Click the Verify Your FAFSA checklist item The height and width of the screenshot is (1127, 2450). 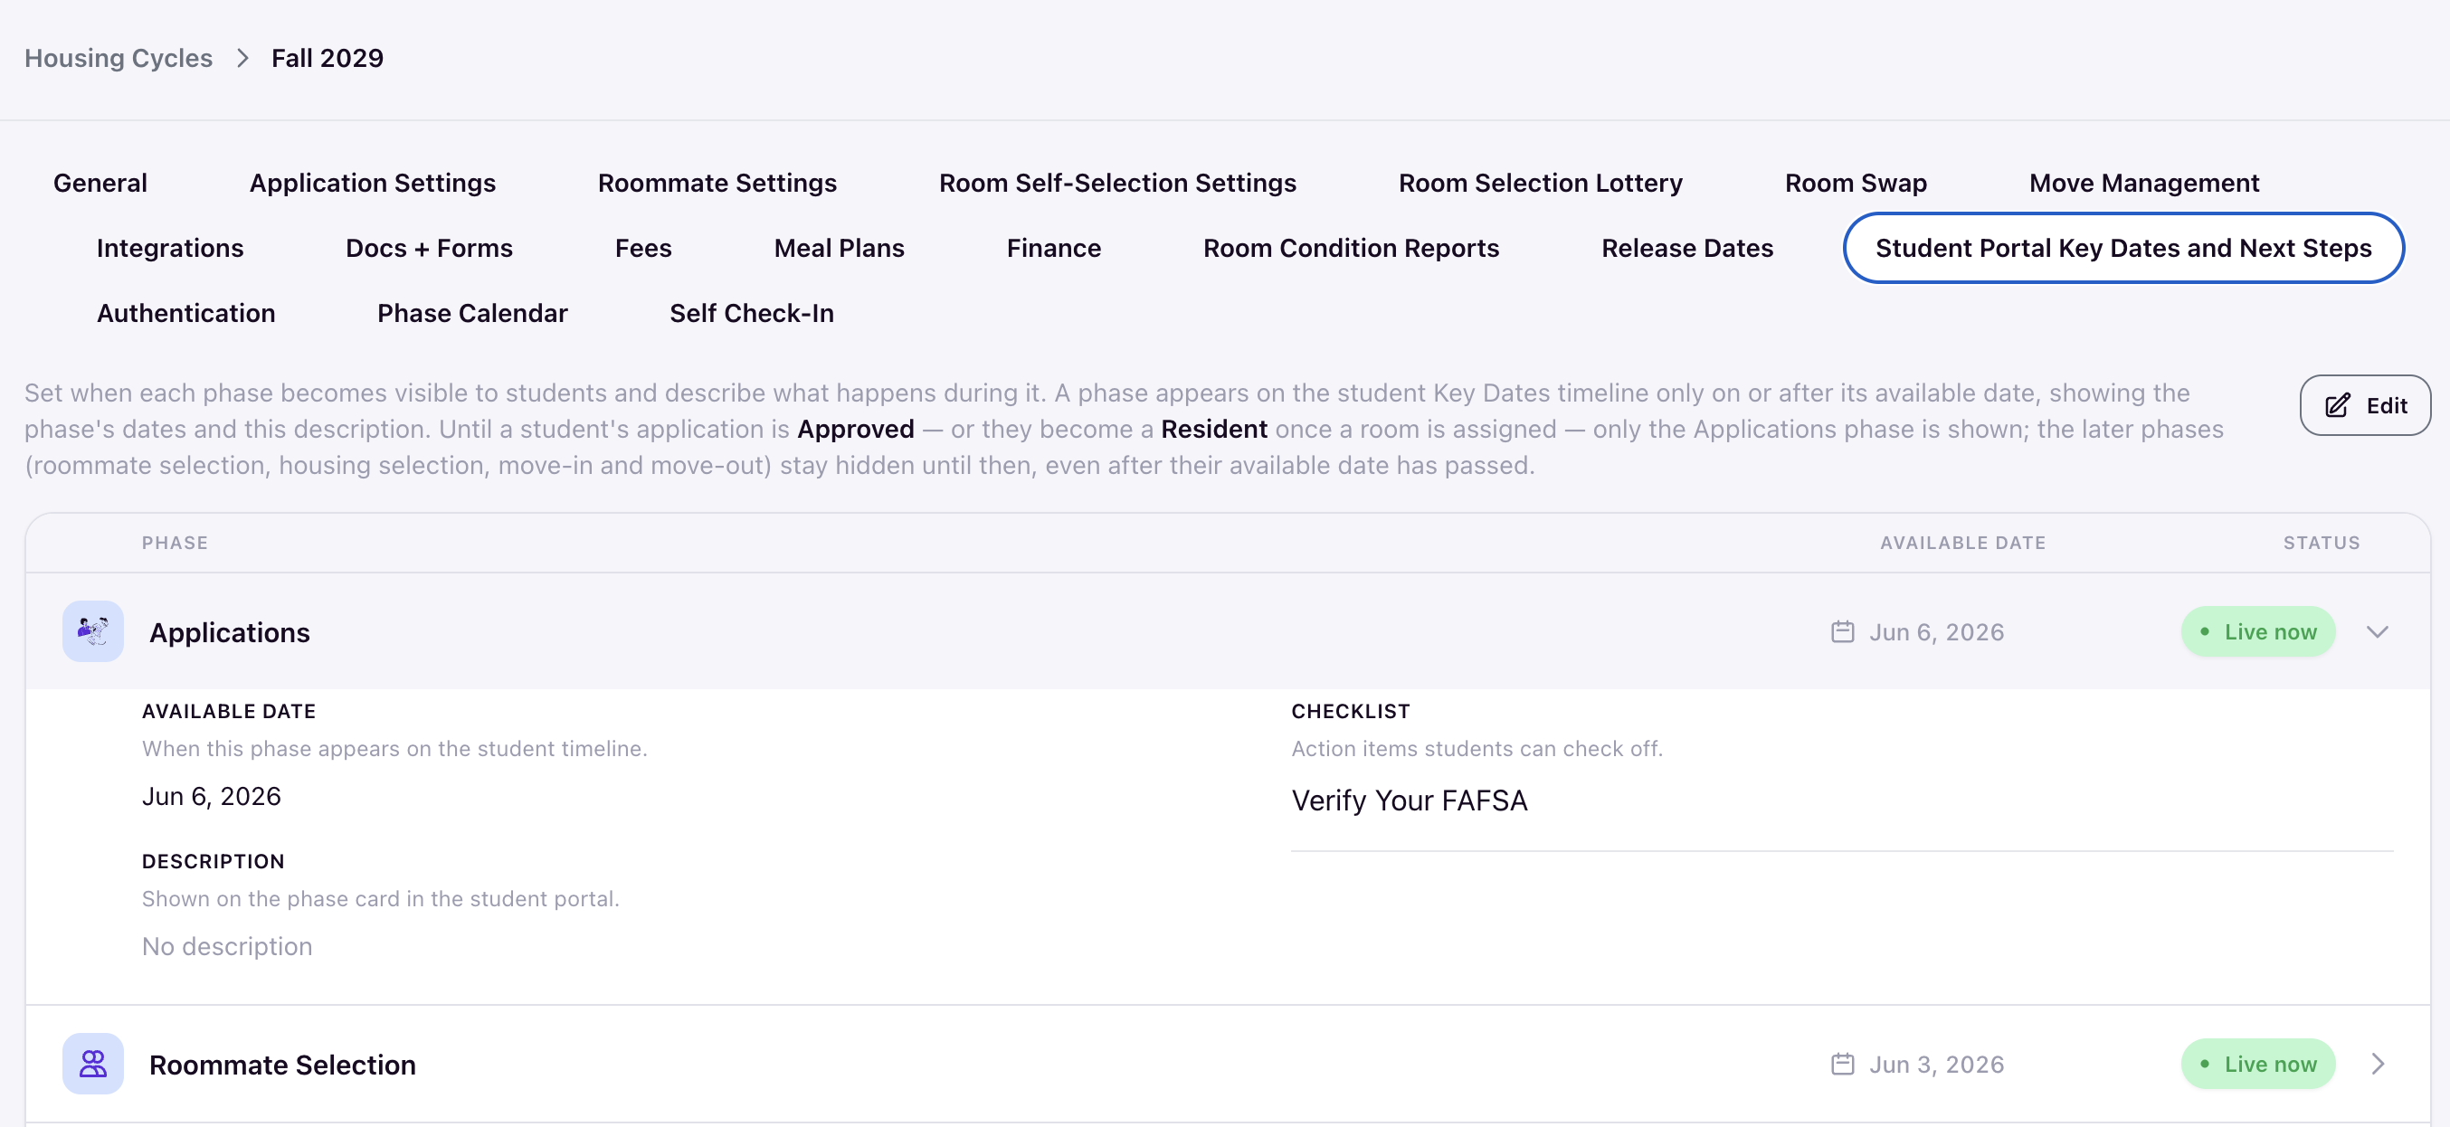1409,800
